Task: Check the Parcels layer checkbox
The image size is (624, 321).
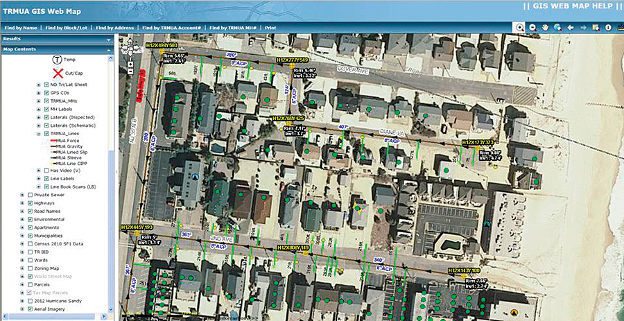Action: click(31, 284)
